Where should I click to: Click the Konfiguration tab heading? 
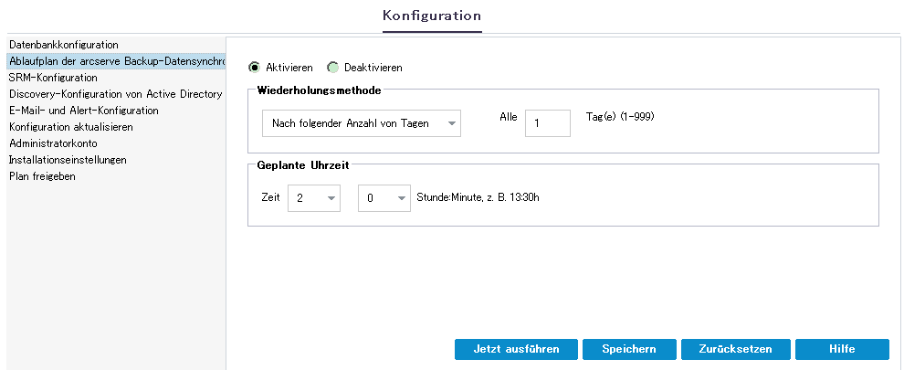click(432, 16)
